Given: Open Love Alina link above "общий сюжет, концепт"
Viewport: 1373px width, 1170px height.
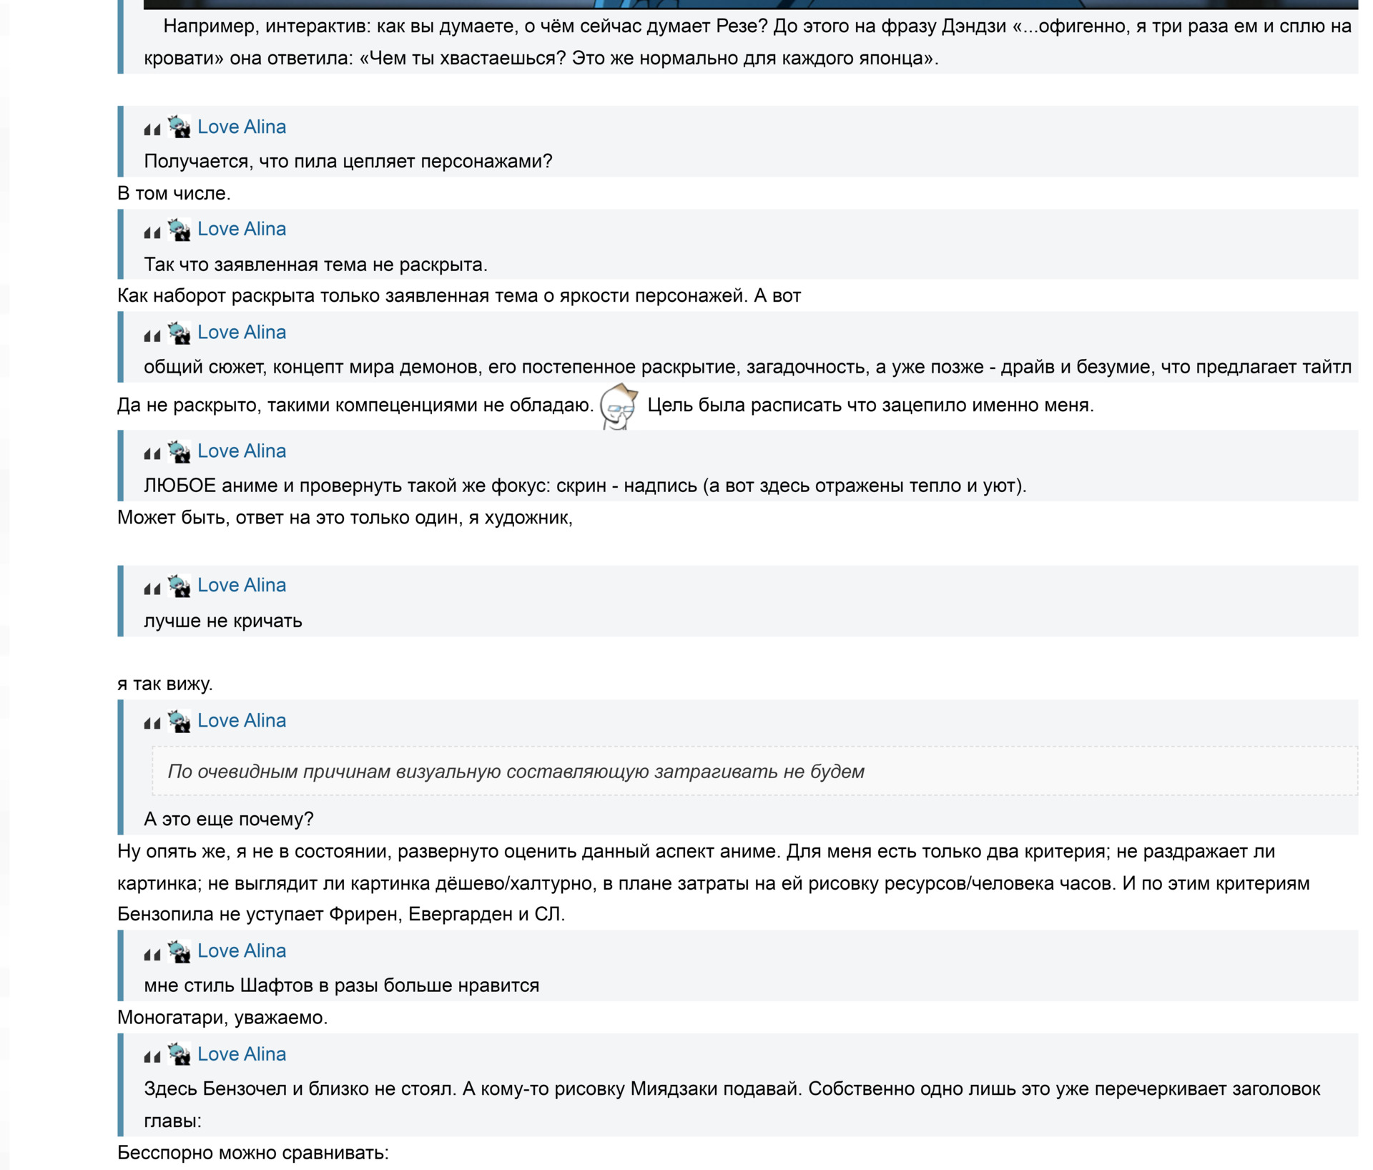Looking at the screenshot, I should (242, 332).
